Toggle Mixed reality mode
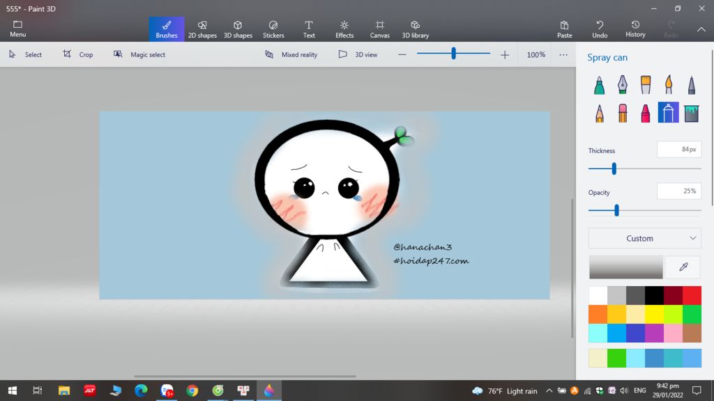 (x=291, y=54)
